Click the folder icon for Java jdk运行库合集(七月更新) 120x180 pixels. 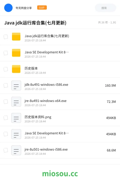16,37
